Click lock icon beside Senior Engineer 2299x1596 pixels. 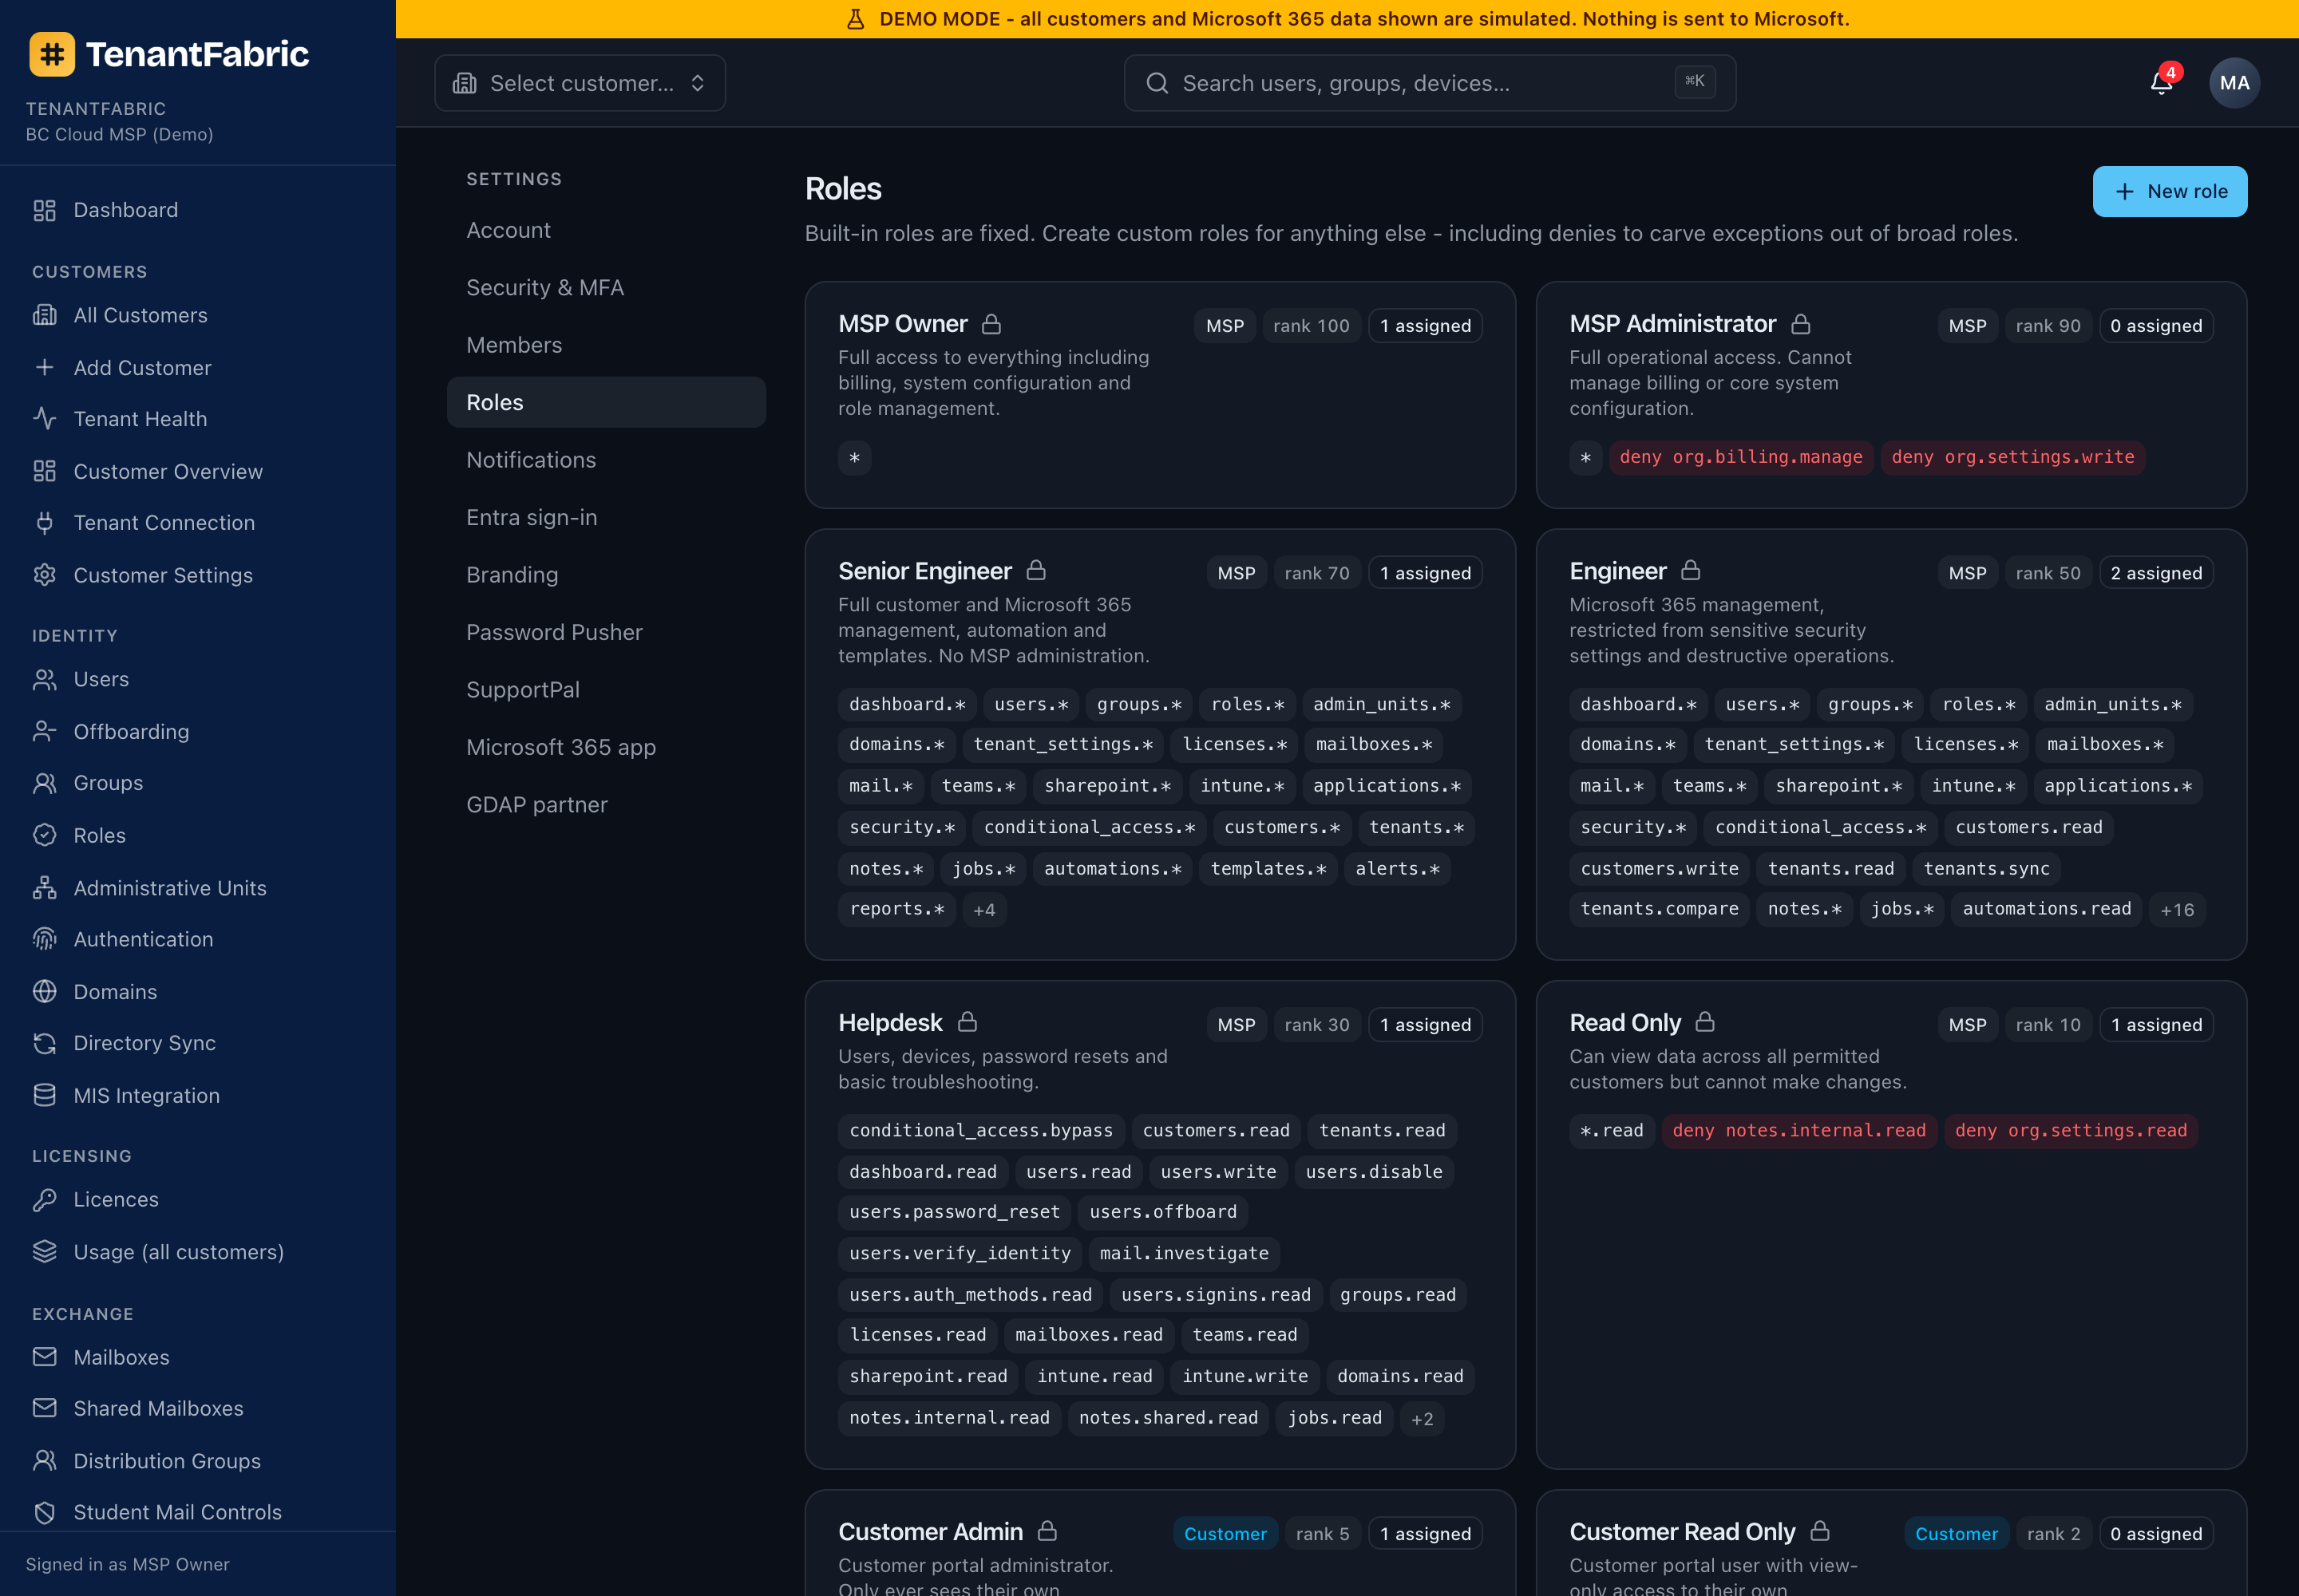click(x=1036, y=570)
